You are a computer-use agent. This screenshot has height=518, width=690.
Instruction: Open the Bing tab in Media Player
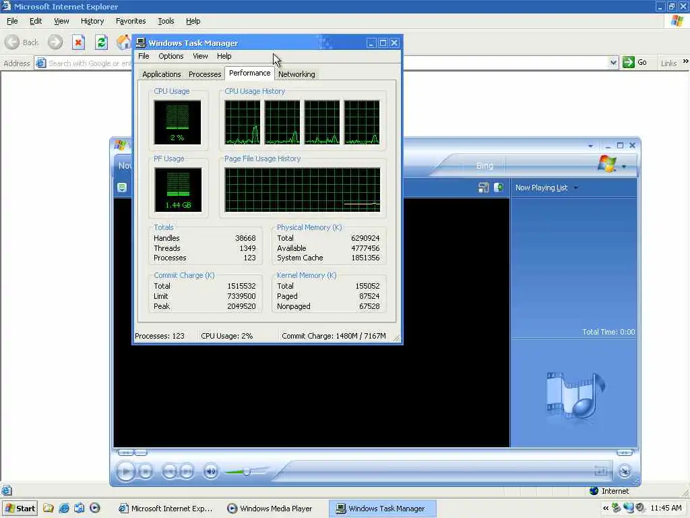click(484, 166)
